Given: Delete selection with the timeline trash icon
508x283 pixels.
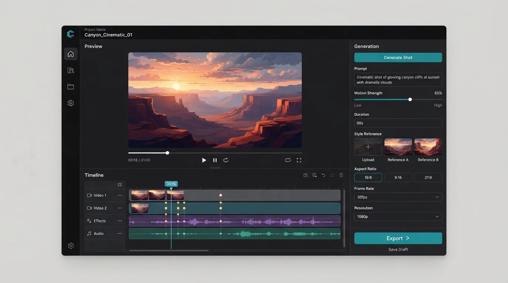Looking at the screenshot, I should tap(341, 175).
